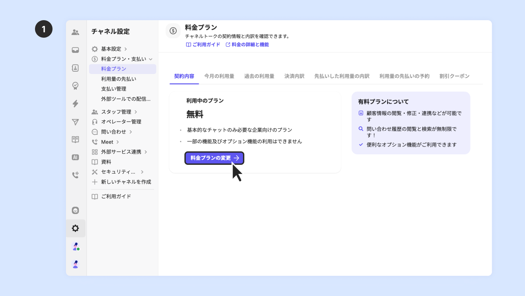Open the paper plane marketing icon
The image size is (525, 296).
pyautogui.click(x=75, y=122)
